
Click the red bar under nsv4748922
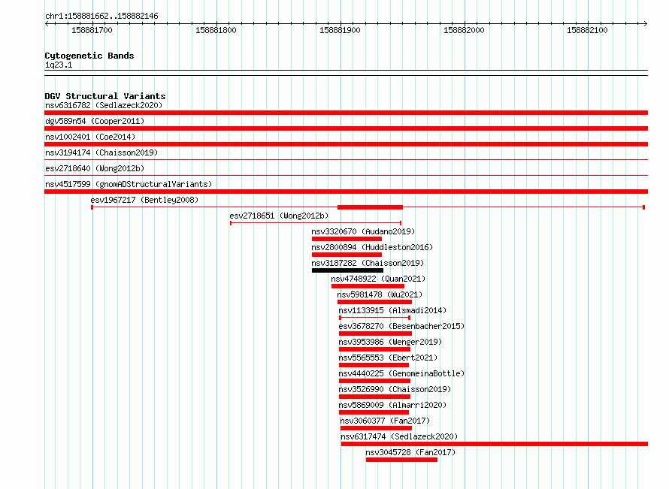pos(368,286)
